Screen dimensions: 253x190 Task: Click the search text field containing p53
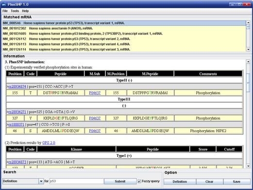(77, 181)
